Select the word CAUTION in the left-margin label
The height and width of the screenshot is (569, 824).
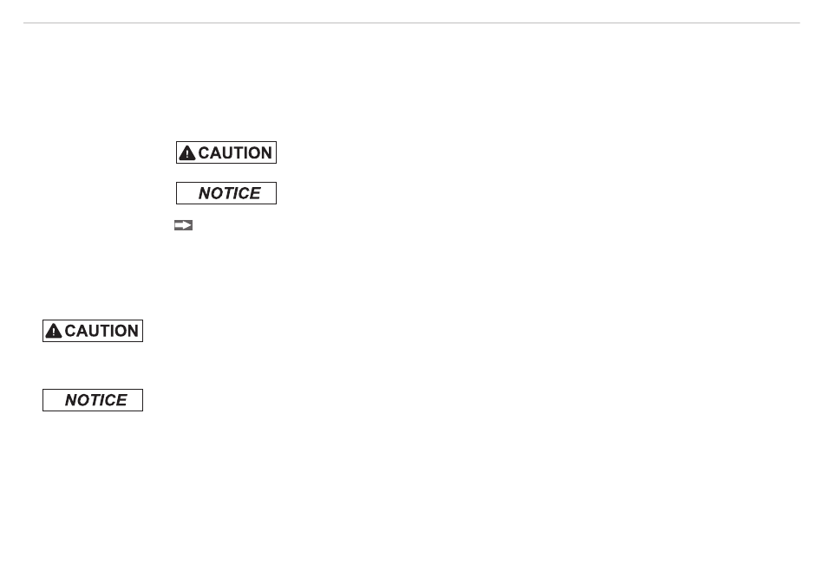coord(101,331)
